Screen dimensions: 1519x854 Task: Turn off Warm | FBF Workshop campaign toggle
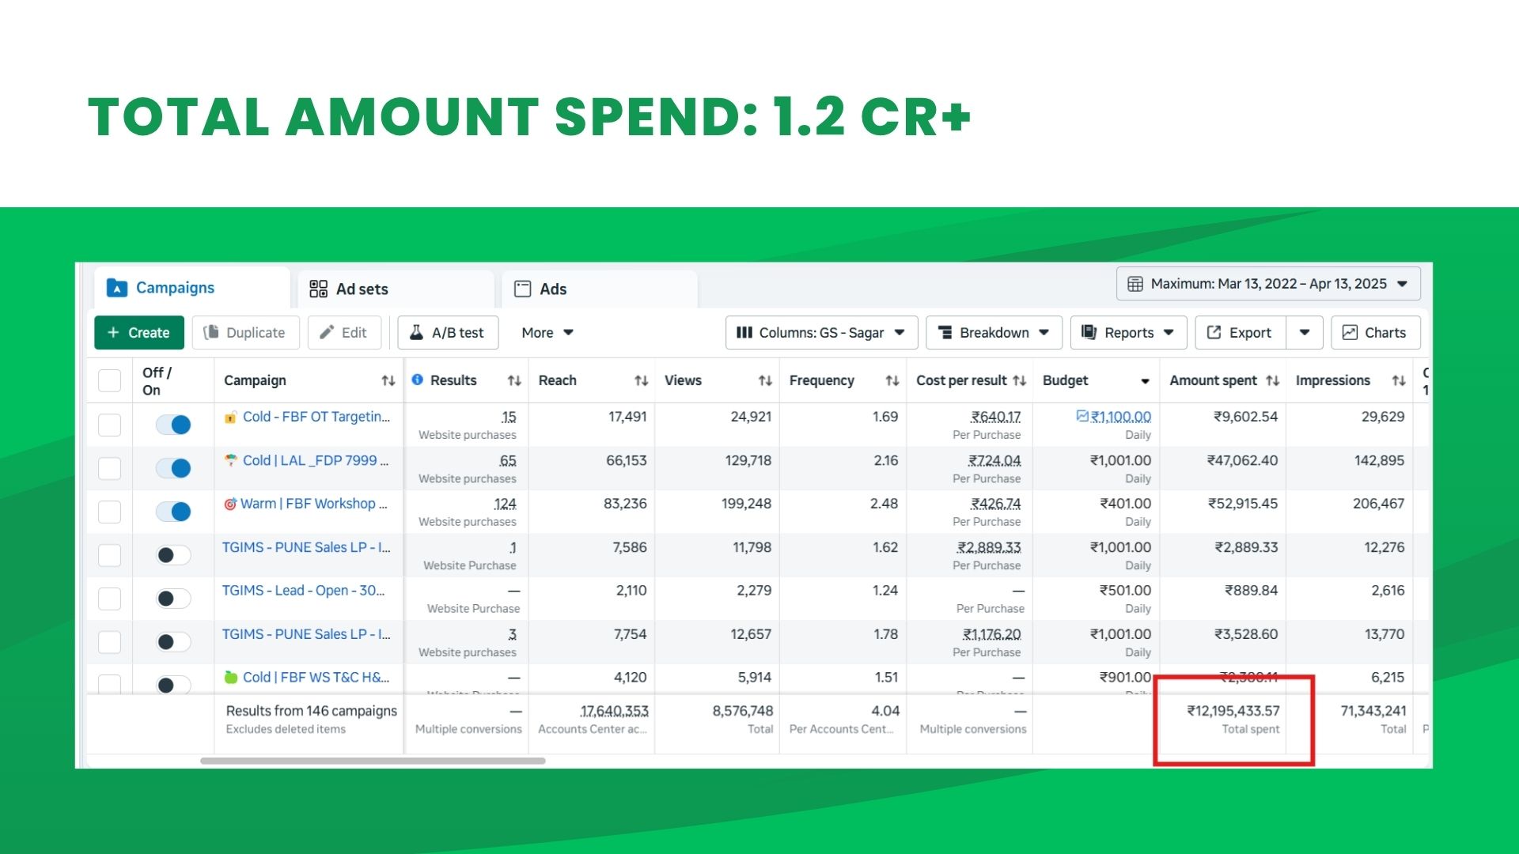click(x=173, y=512)
